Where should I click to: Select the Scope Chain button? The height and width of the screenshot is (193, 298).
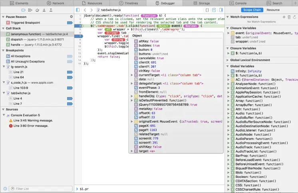(252, 10)
